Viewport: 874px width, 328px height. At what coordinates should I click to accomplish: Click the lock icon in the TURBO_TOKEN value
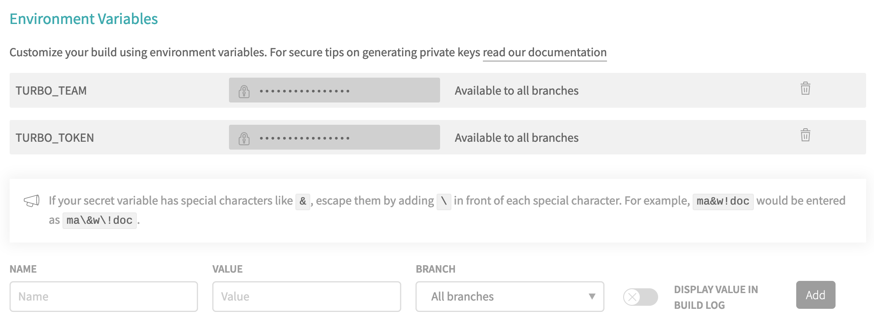244,138
